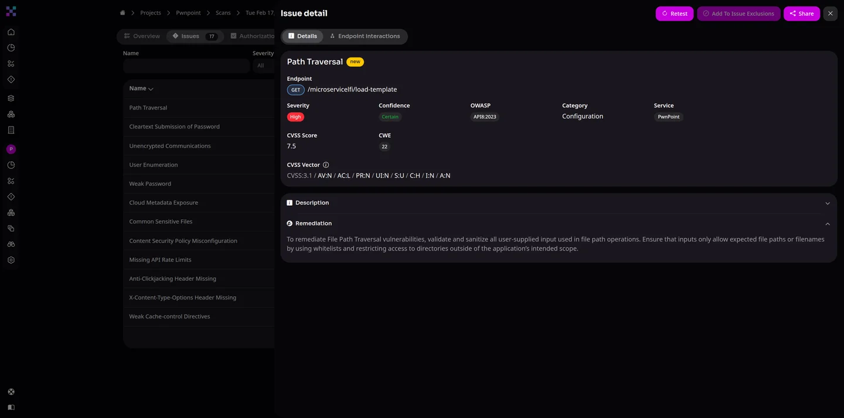This screenshot has width=844, height=418.
Task: Close the Issue detail panel
Action: pyautogui.click(x=830, y=13)
